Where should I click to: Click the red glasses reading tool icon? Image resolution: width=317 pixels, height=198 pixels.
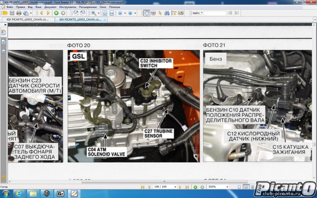pos(153,13)
